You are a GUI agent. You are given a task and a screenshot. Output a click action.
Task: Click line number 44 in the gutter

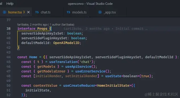pyautogui.click(x=8, y=57)
